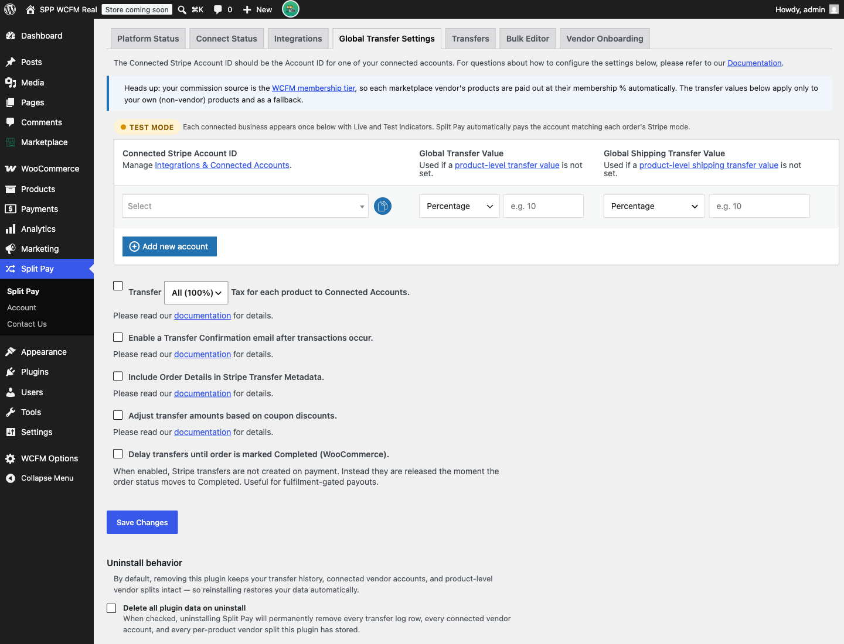Enable Transfer Confirmation email checkbox

tap(118, 337)
